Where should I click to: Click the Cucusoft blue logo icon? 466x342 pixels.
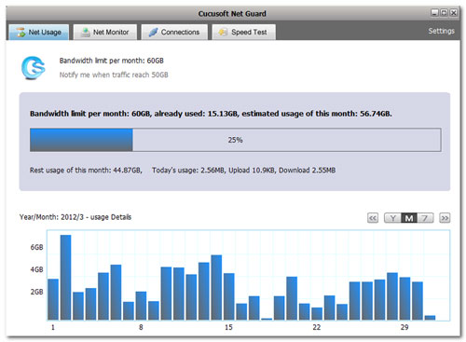coord(34,67)
